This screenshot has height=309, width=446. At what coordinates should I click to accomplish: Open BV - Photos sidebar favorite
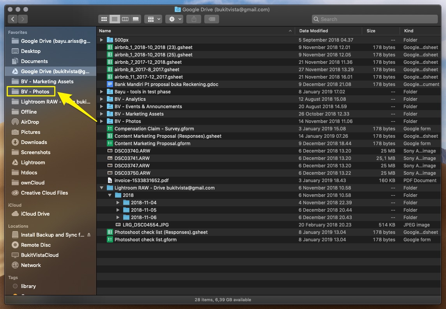point(31,91)
